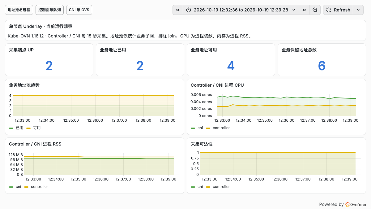Open the Controller / CNI 进程 CPU title
Screen dimensions: 371x209
pyautogui.click(x=217, y=85)
